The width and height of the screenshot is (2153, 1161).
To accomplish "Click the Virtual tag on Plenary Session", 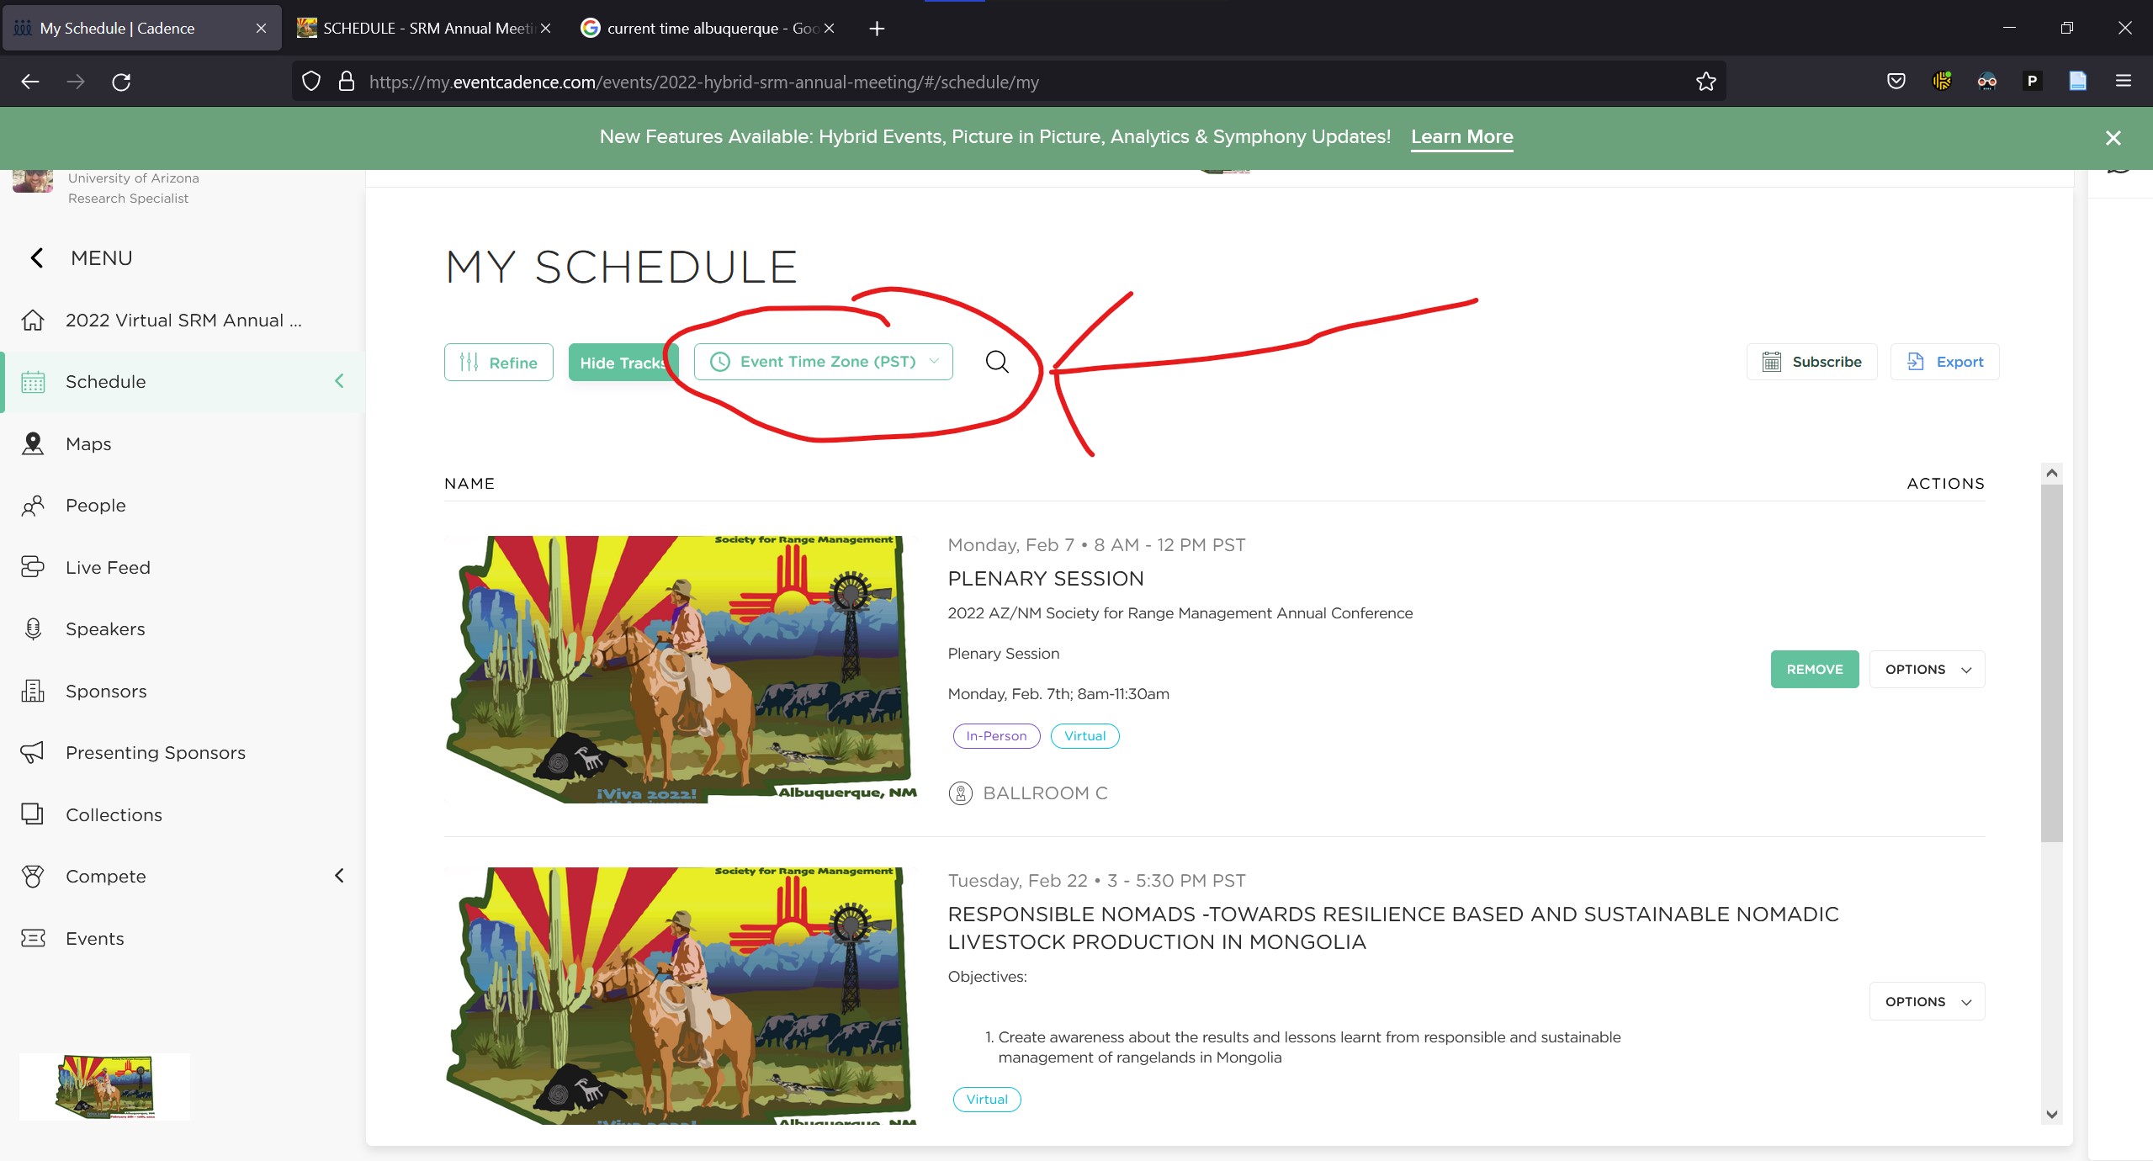I will click(x=1084, y=736).
